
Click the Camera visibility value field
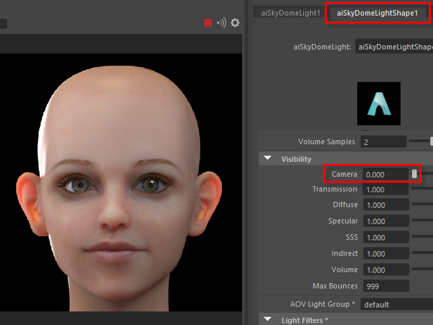[384, 175]
